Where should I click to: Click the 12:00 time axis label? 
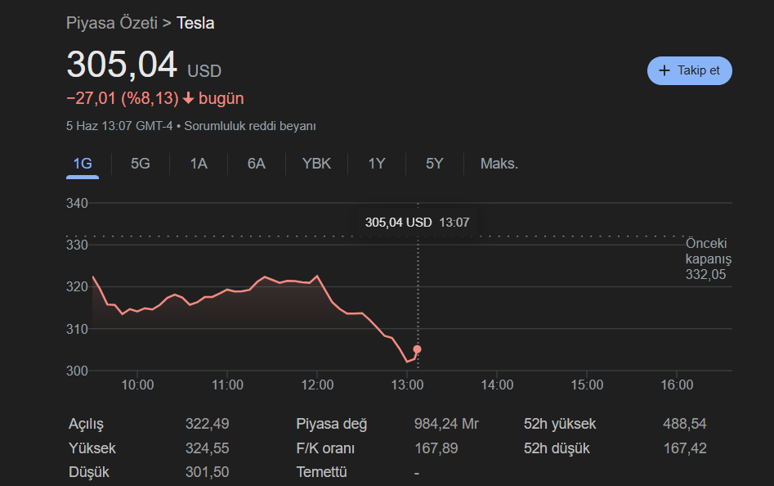click(x=317, y=385)
